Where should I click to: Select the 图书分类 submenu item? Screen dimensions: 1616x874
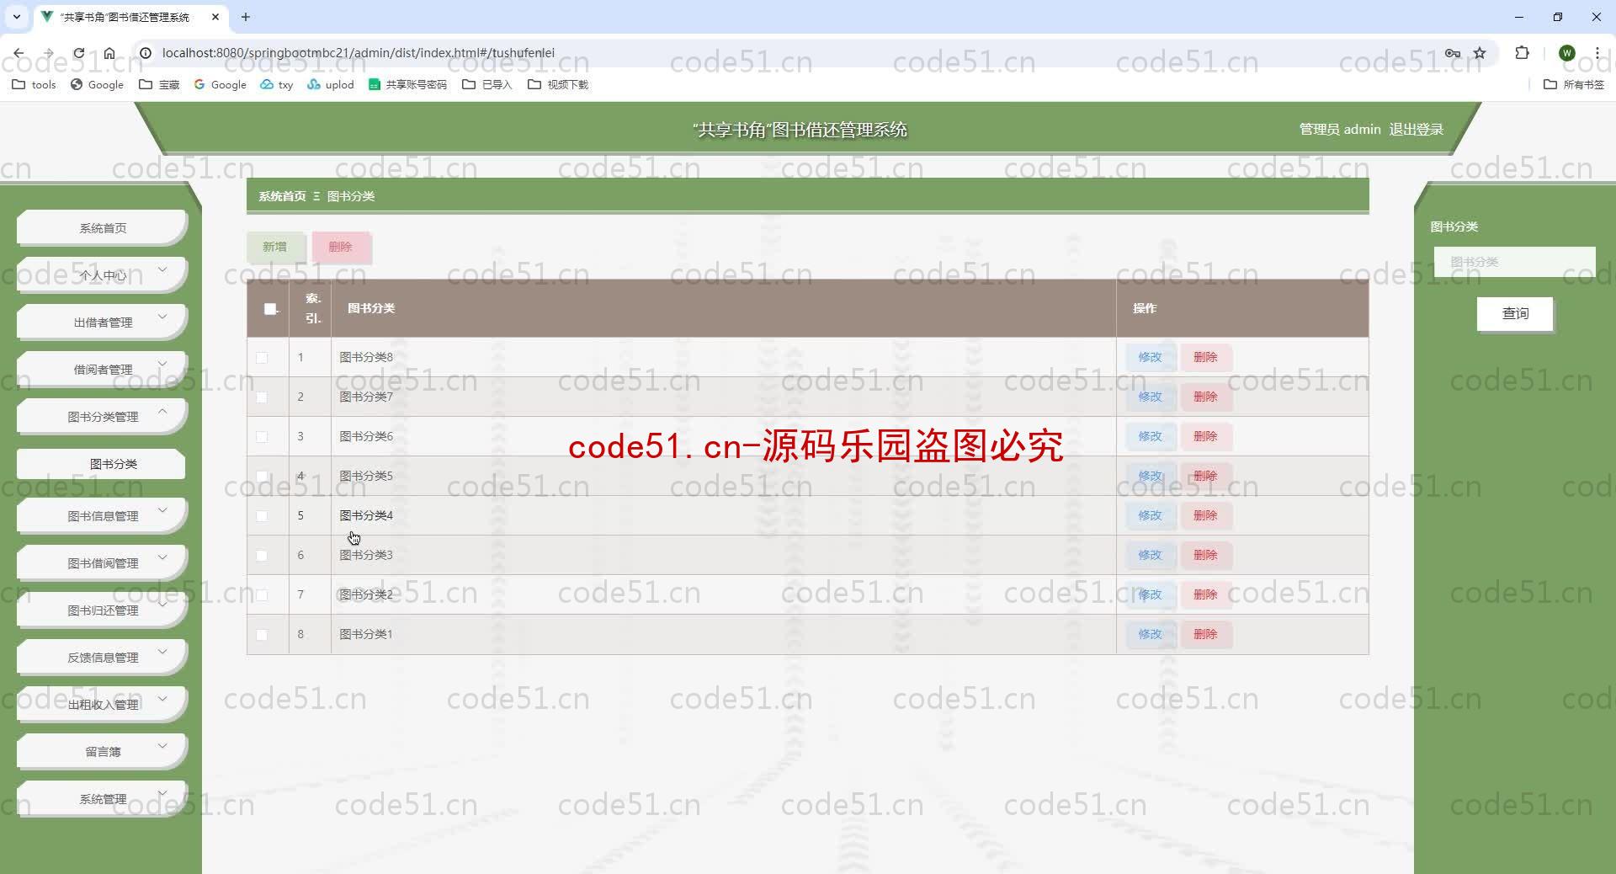pos(101,464)
